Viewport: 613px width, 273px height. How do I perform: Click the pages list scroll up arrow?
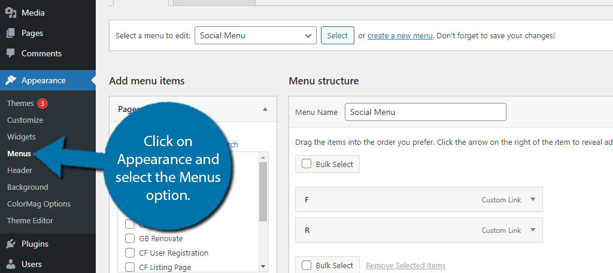[263, 157]
